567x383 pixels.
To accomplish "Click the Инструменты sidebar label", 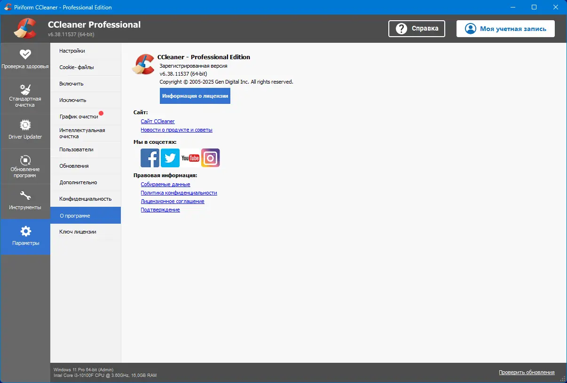I will click(x=25, y=207).
